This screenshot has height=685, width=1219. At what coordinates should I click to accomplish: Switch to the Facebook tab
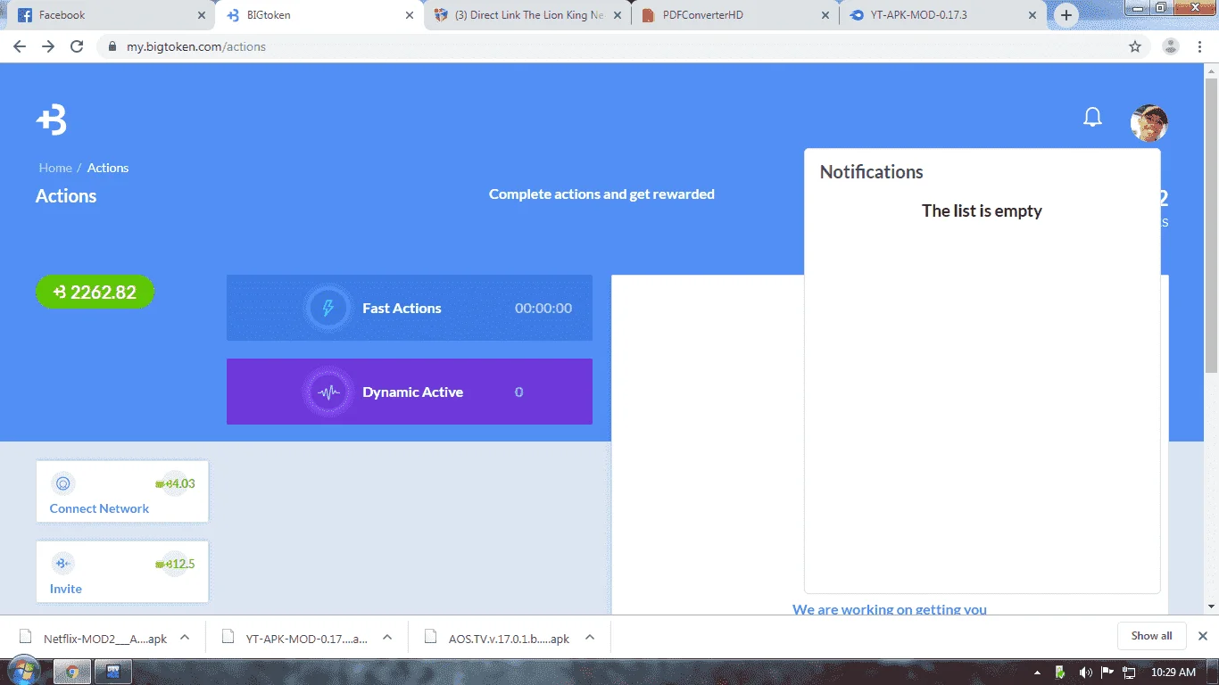tap(111, 15)
